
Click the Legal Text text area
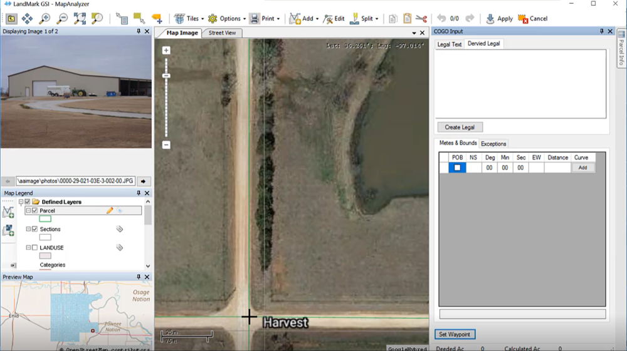coord(520,84)
